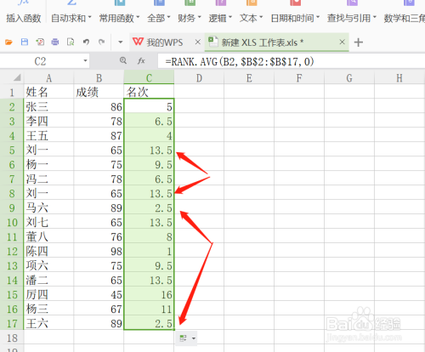425x352 pixels.
Task: Select row 18 header
Action: (12, 338)
